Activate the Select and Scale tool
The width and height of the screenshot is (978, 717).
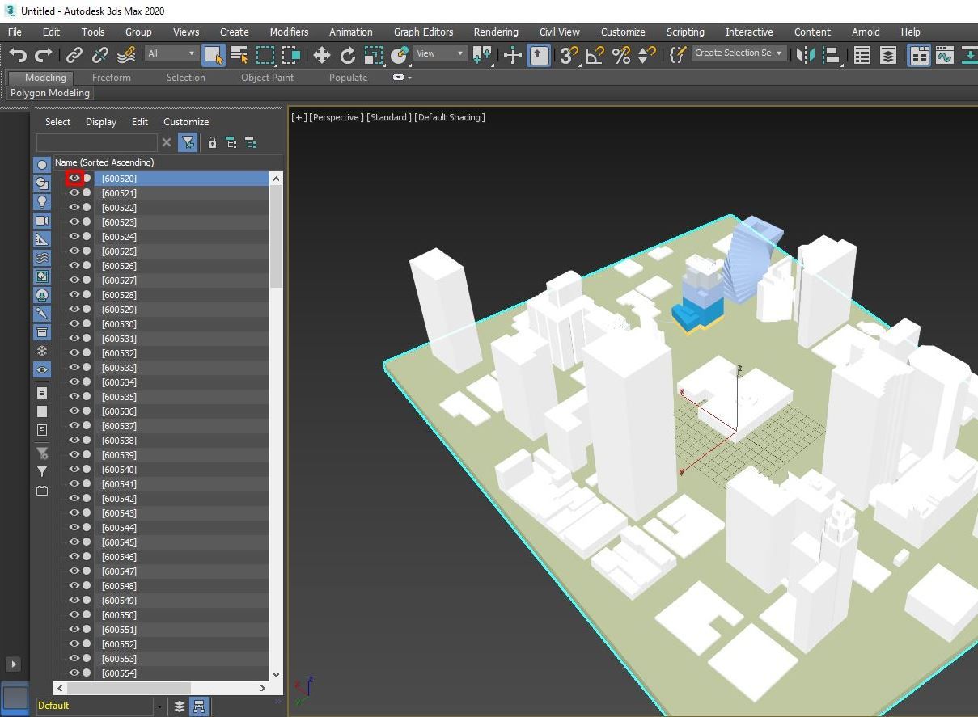[374, 54]
